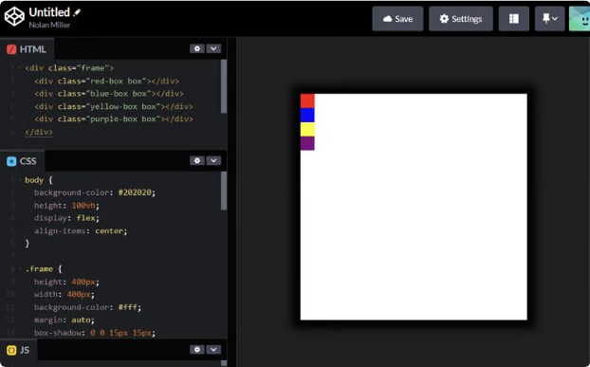
Task: Change the editor layout view icon
Action: (513, 19)
